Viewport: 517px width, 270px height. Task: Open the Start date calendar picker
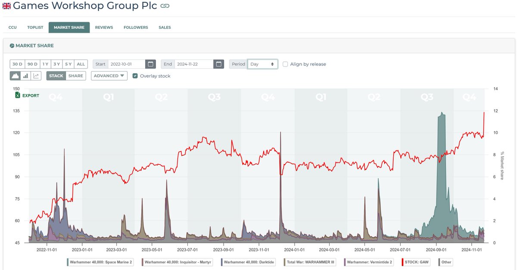coord(150,64)
